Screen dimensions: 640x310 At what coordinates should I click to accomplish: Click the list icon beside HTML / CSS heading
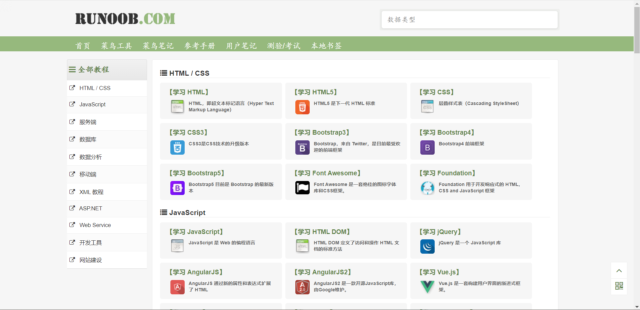tap(164, 73)
